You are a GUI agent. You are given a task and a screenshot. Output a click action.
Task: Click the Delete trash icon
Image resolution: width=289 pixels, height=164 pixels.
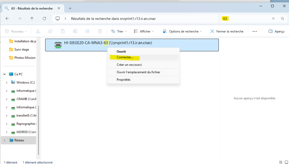[x=100, y=31]
